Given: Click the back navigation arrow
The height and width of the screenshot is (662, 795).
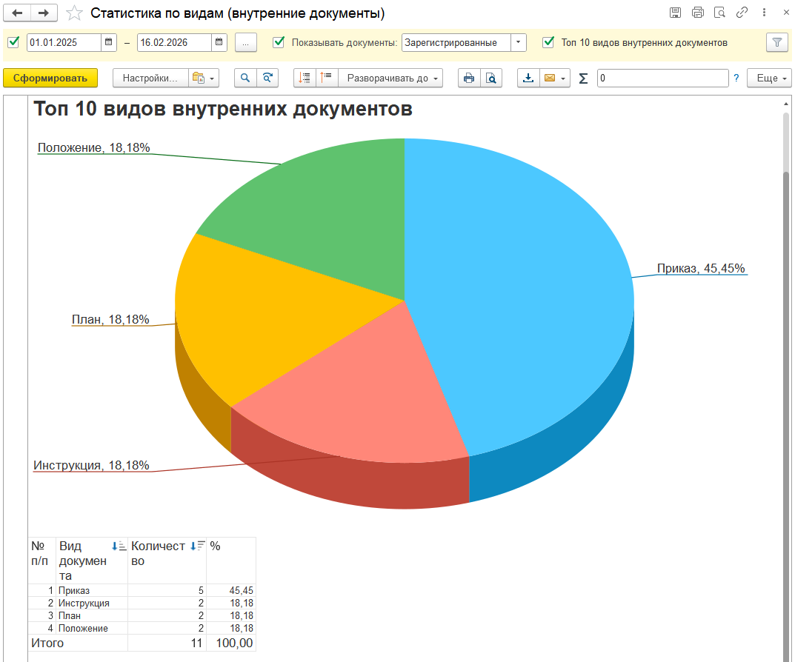Looking at the screenshot, I should (x=18, y=13).
